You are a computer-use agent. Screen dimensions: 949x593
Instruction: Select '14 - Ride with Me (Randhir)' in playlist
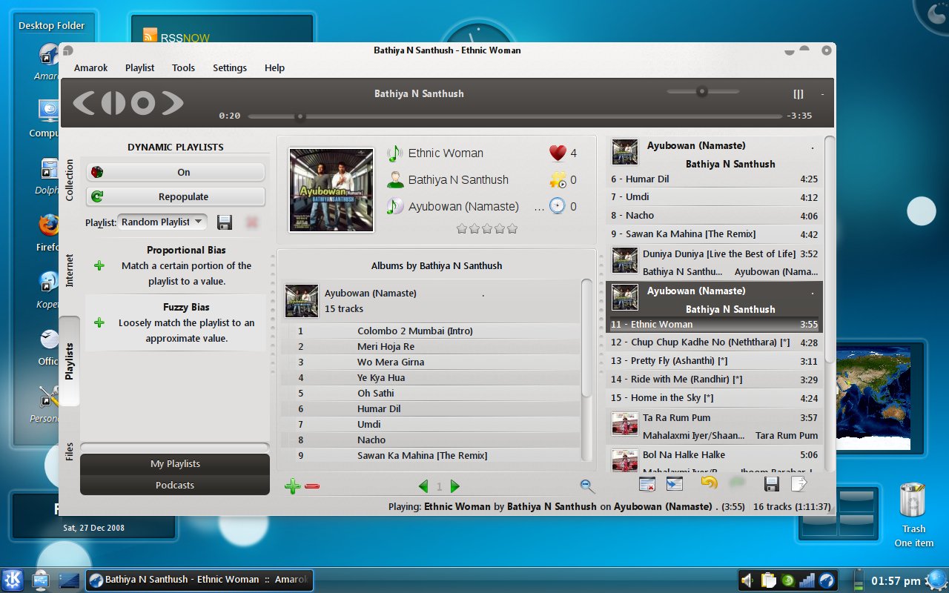714,379
